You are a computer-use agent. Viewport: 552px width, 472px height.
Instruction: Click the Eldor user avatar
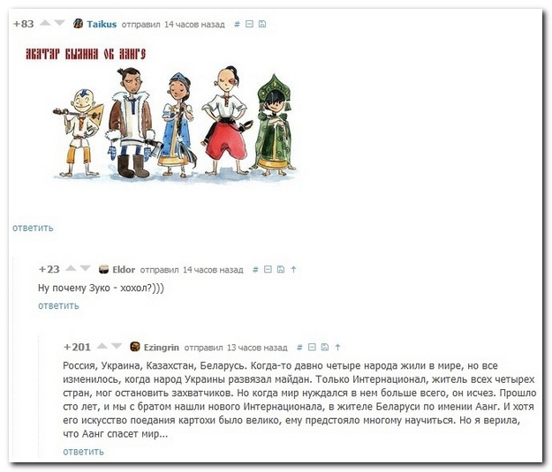104,269
